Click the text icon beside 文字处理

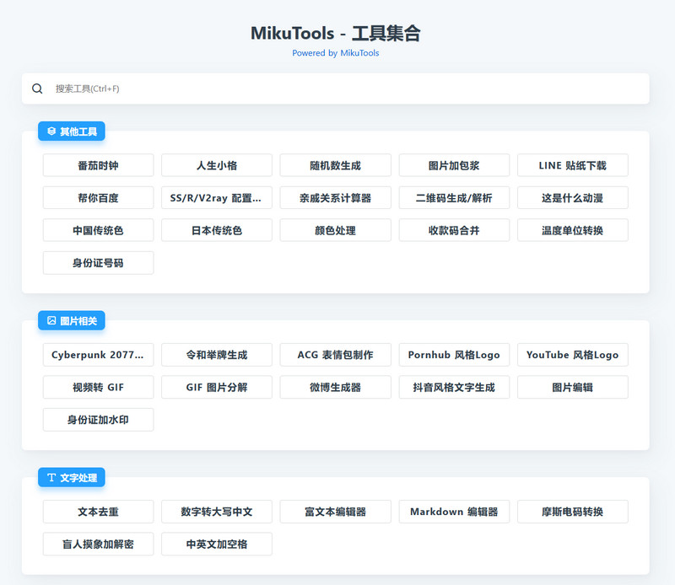(x=51, y=478)
